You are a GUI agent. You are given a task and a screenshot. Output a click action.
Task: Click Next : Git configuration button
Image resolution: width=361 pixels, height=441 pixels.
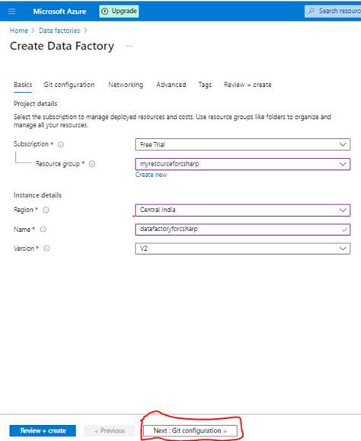pos(190,430)
